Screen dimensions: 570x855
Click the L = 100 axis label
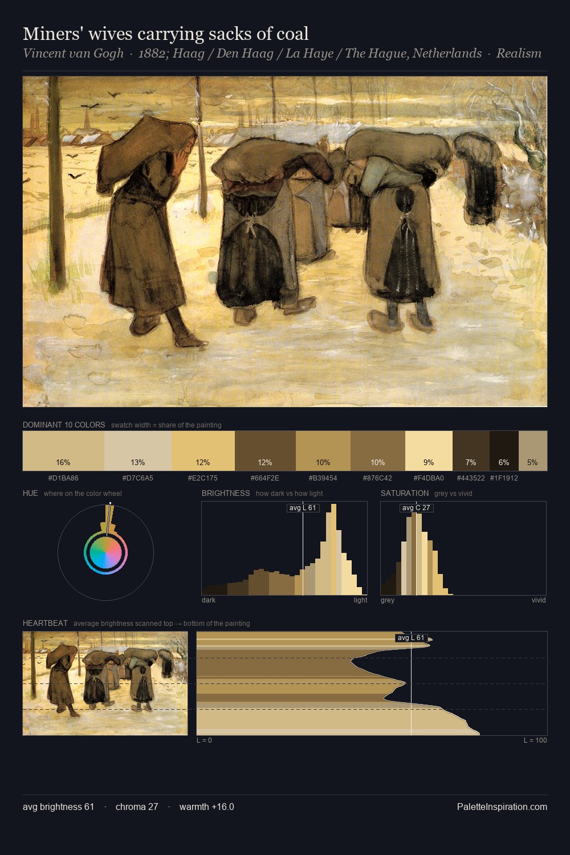[535, 740]
